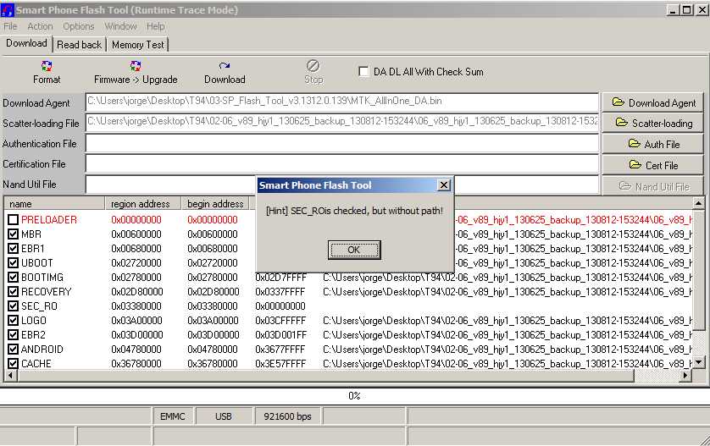The image size is (710, 446).
Task: Uncheck the ANDROID partition checkbox
Action: [13, 350]
